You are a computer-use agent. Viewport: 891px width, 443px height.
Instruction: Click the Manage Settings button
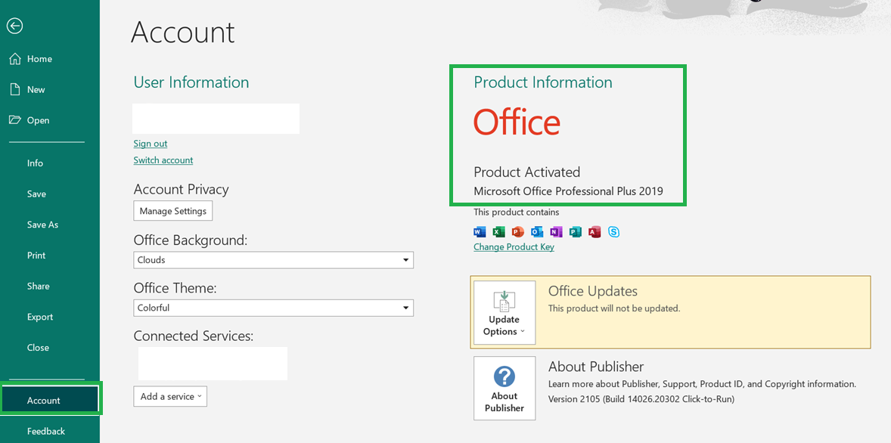click(x=173, y=211)
